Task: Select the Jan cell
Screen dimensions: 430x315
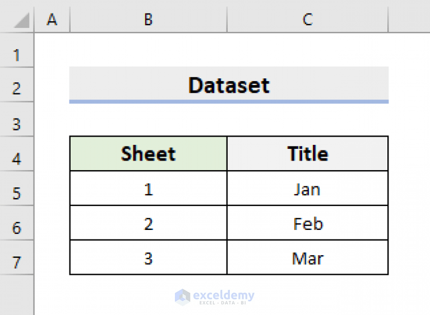Action: click(307, 189)
